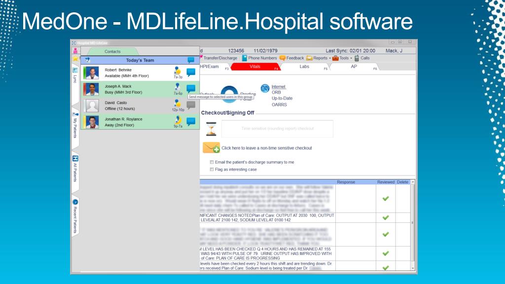The width and height of the screenshot is (505, 284).
Task: Click the Mack, J user name
Action: point(394,51)
